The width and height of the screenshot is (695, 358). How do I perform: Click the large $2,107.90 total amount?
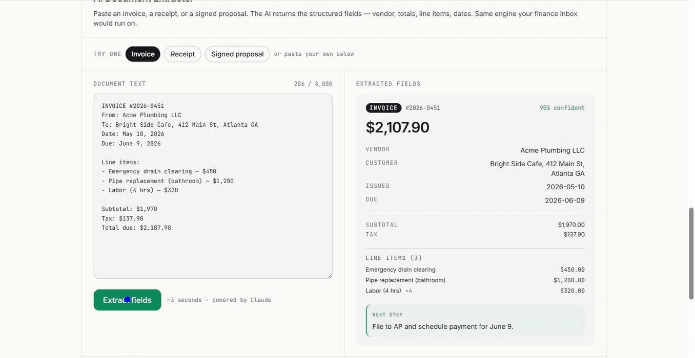coord(397,127)
